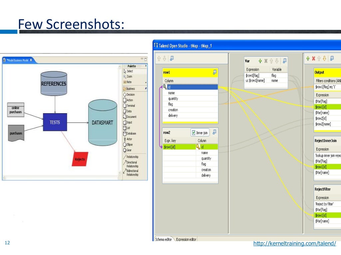The image size is (341, 255).
Task: Move input table down arrow
Action: point(165,58)
